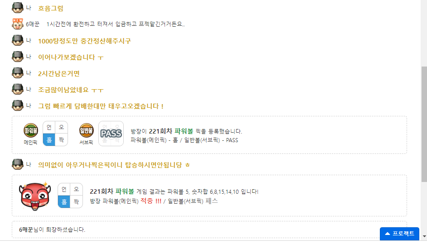Image resolution: width=427 pixels, height=244 pixels.
Task: Click the avatar beside the 1000탕정도만 중간정산해주시구 message
Action: coord(18,40)
